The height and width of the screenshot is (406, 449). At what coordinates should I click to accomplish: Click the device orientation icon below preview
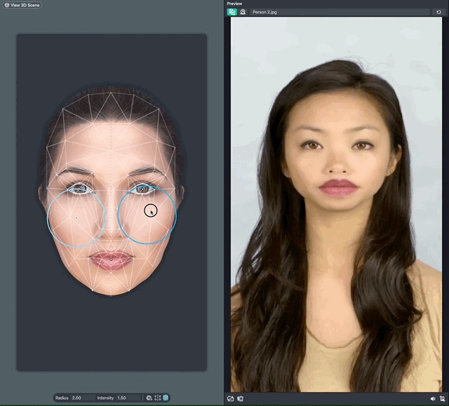click(240, 398)
